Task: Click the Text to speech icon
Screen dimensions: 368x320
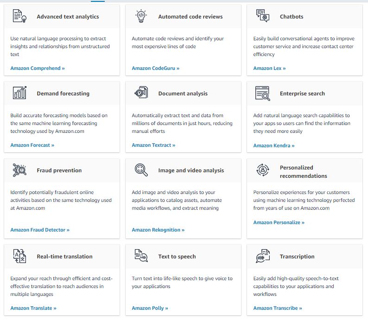Action: point(141,256)
